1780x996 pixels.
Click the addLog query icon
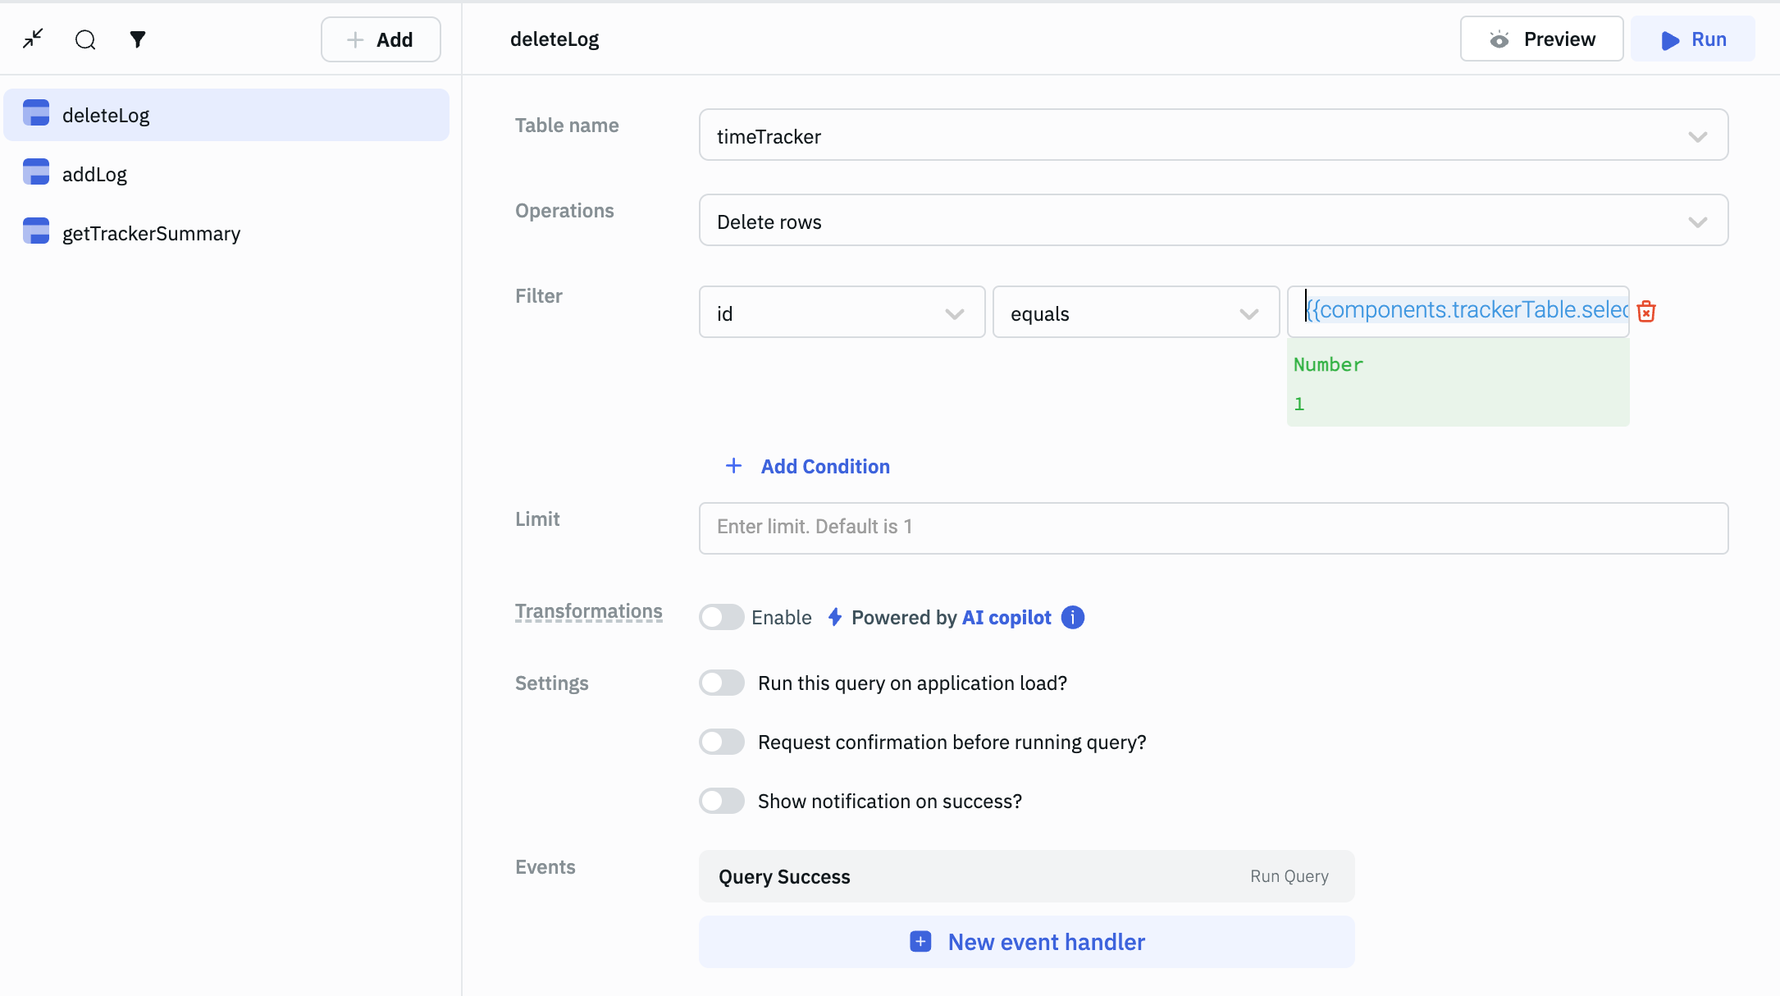point(36,172)
